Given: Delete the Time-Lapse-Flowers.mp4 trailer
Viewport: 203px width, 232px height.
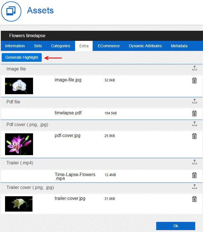Looking at the screenshot, I should click(194, 175).
